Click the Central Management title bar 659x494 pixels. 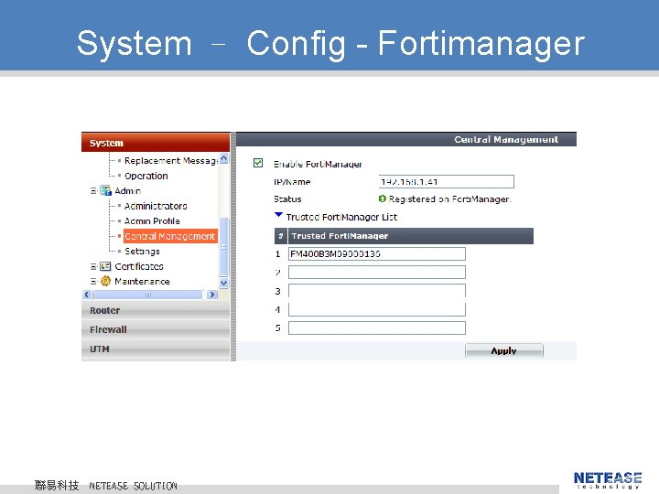click(406, 139)
